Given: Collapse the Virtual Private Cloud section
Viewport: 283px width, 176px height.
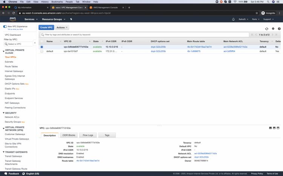Looking at the screenshot, I should pos(4,50).
